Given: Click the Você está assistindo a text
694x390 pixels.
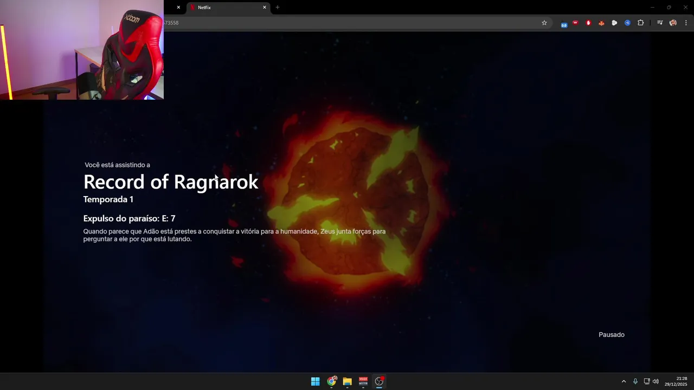Looking at the screenshot, I should (117, 165).
